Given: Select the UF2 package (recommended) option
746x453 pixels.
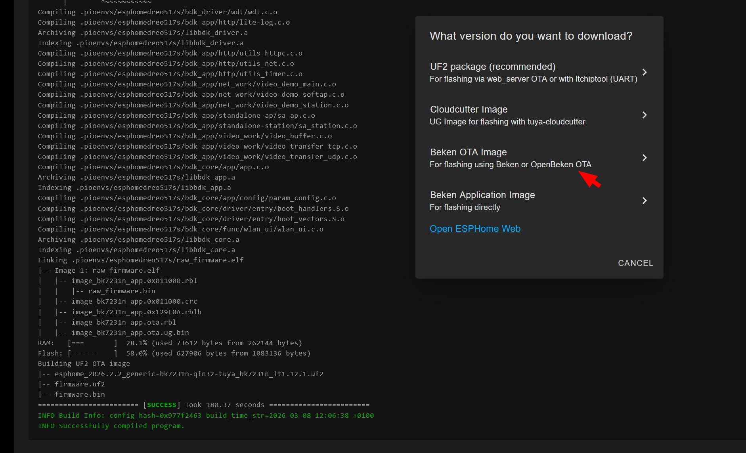Looking at the screenshot, I should [x=539, y=72].
